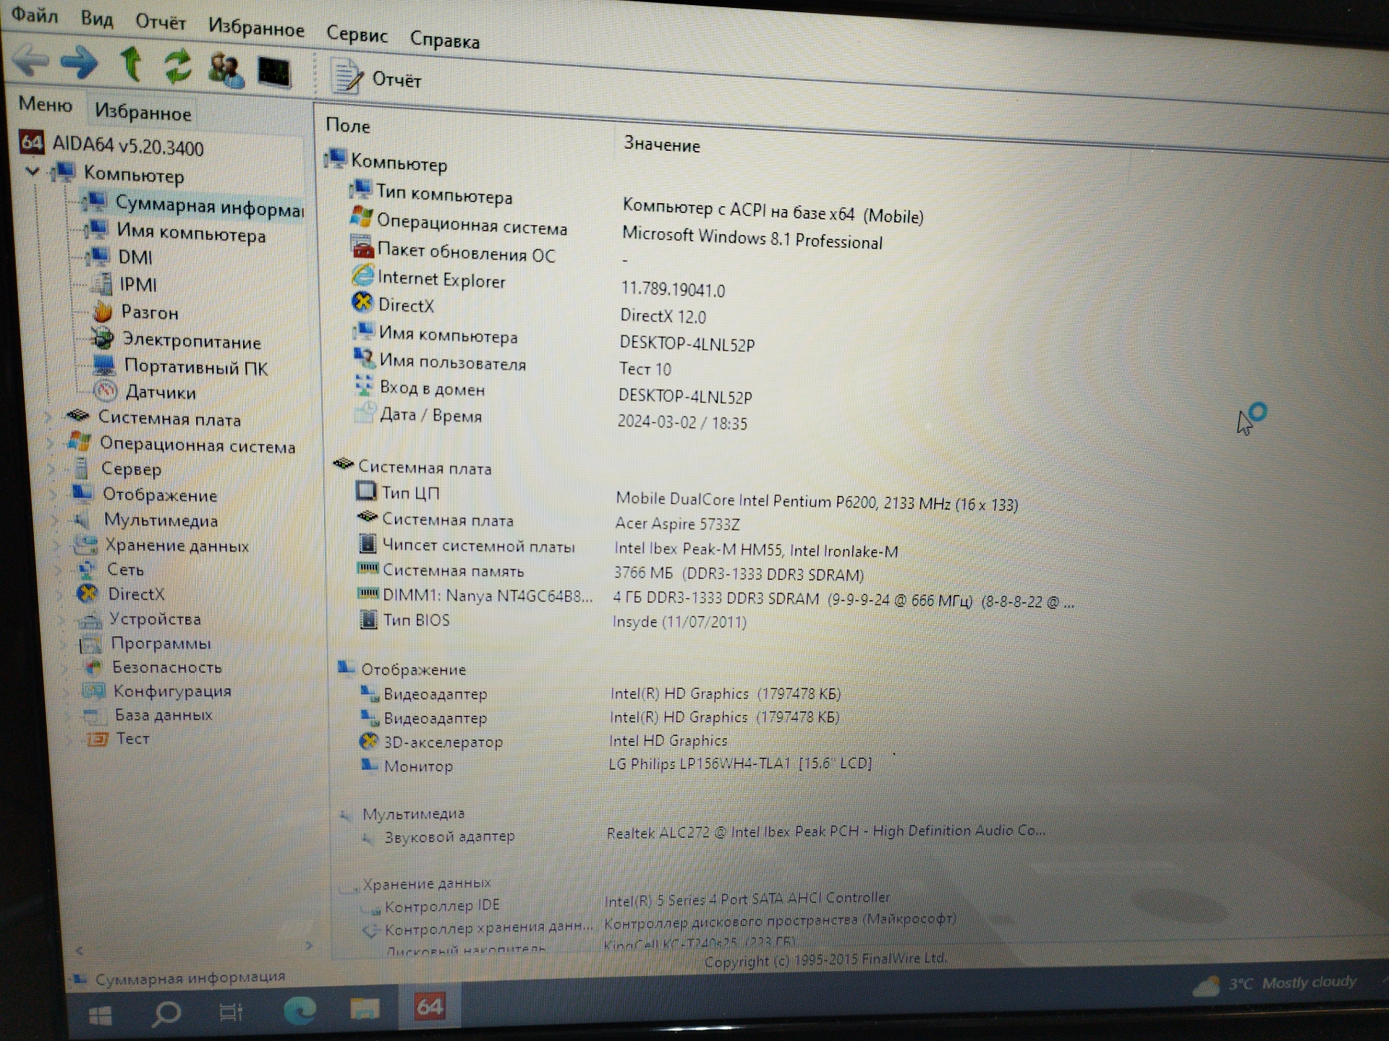Click the Mobile DualCore Intel Pentium P6200 value
Screen dimensions: 1389x1041
click(817, 502)
